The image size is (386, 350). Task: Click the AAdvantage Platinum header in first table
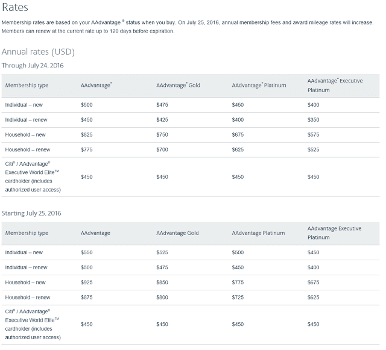(259, 85)
